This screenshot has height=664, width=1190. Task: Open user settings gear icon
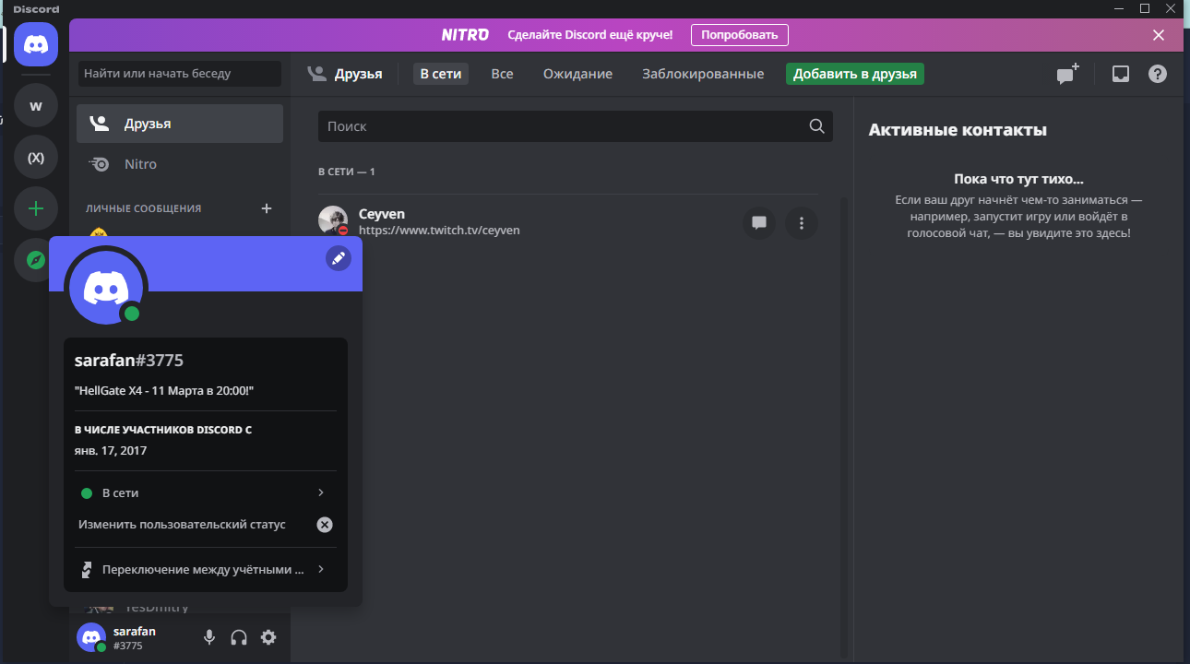point(268,637)
